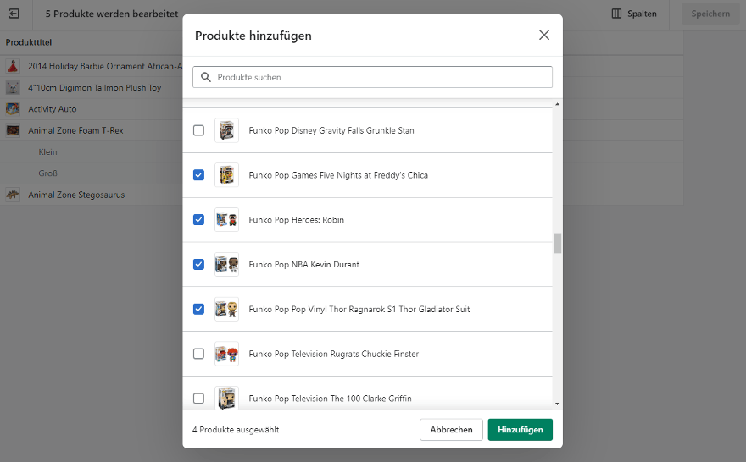Click the Five Nights at Freddy's Chica thumbnail

[226, 175]
